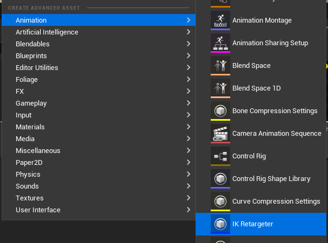The image size is (328, 243).
Task: Open the Physics category
Action: (98, 174)
